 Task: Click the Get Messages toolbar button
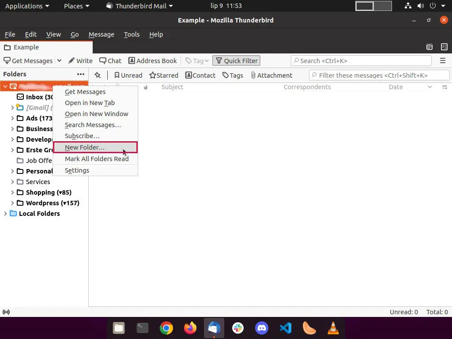coord(28,61)
